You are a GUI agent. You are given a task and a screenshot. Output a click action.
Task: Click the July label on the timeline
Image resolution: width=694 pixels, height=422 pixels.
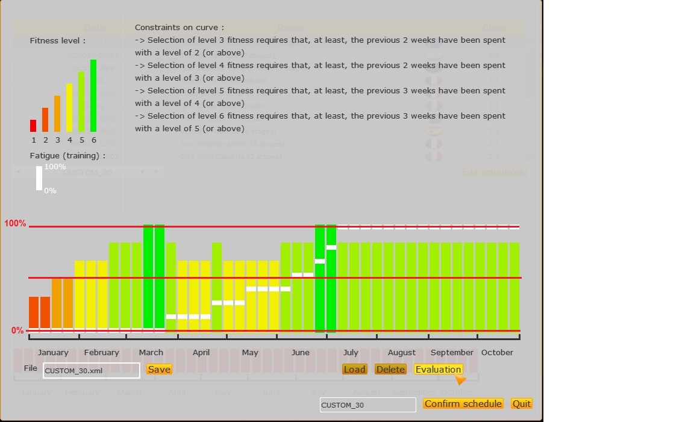(351, 353)
